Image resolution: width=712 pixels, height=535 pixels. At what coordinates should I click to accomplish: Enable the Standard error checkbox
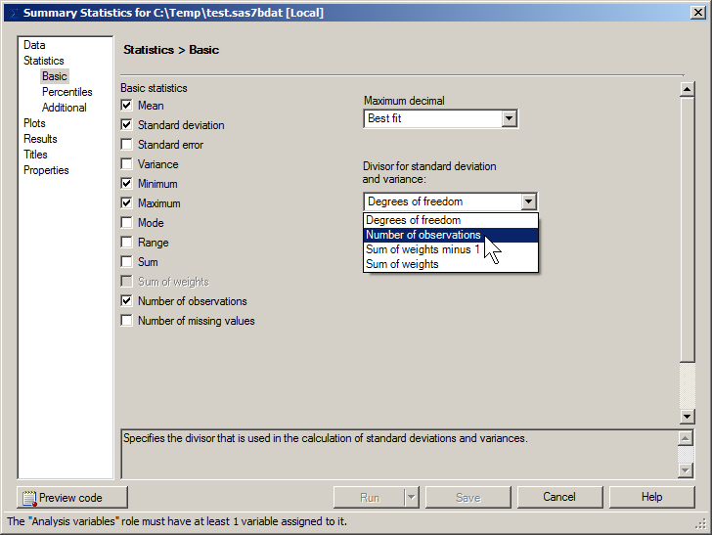tap(127, 145)
